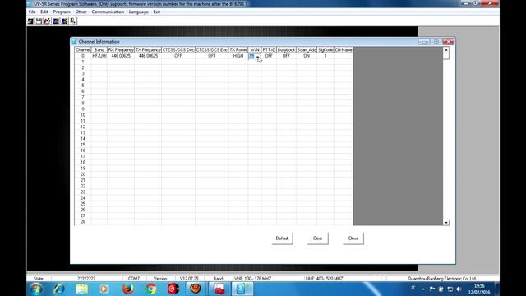This screenshot has width=526, height=296.
Task: Click the network tray icon
Action: coord(450,289)
